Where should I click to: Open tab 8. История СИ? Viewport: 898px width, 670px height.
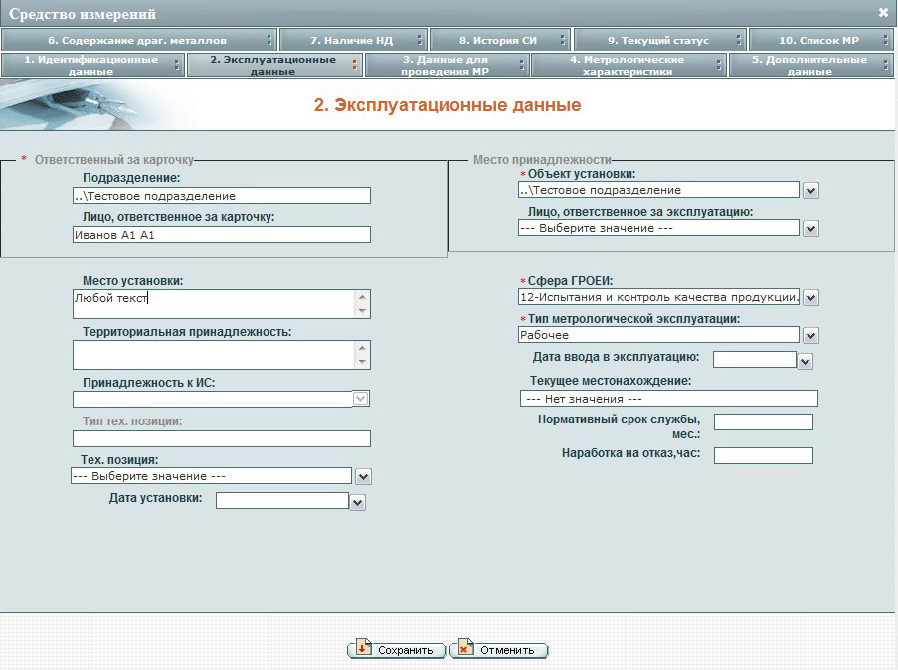tap(499, 40)
